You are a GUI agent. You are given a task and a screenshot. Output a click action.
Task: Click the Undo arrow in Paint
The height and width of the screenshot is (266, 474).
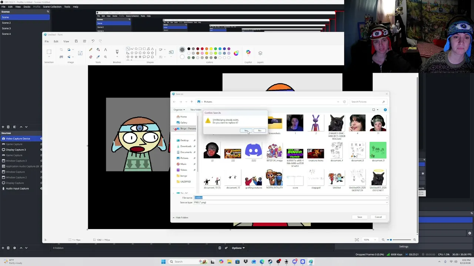click(93, 41)
